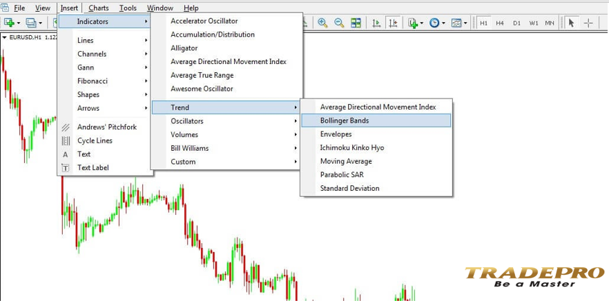The image size is (609, 303).
Task: Expand the Gann submenu
Action: [104, 67]
